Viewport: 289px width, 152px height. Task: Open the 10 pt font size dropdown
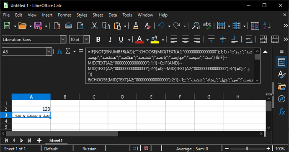tap(86, 39)
